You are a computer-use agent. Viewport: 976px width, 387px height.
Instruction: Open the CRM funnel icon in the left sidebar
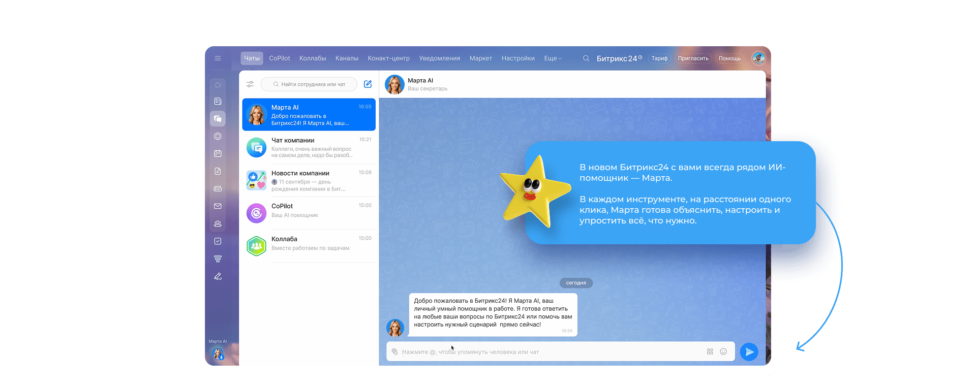click(x=218, y=259)
